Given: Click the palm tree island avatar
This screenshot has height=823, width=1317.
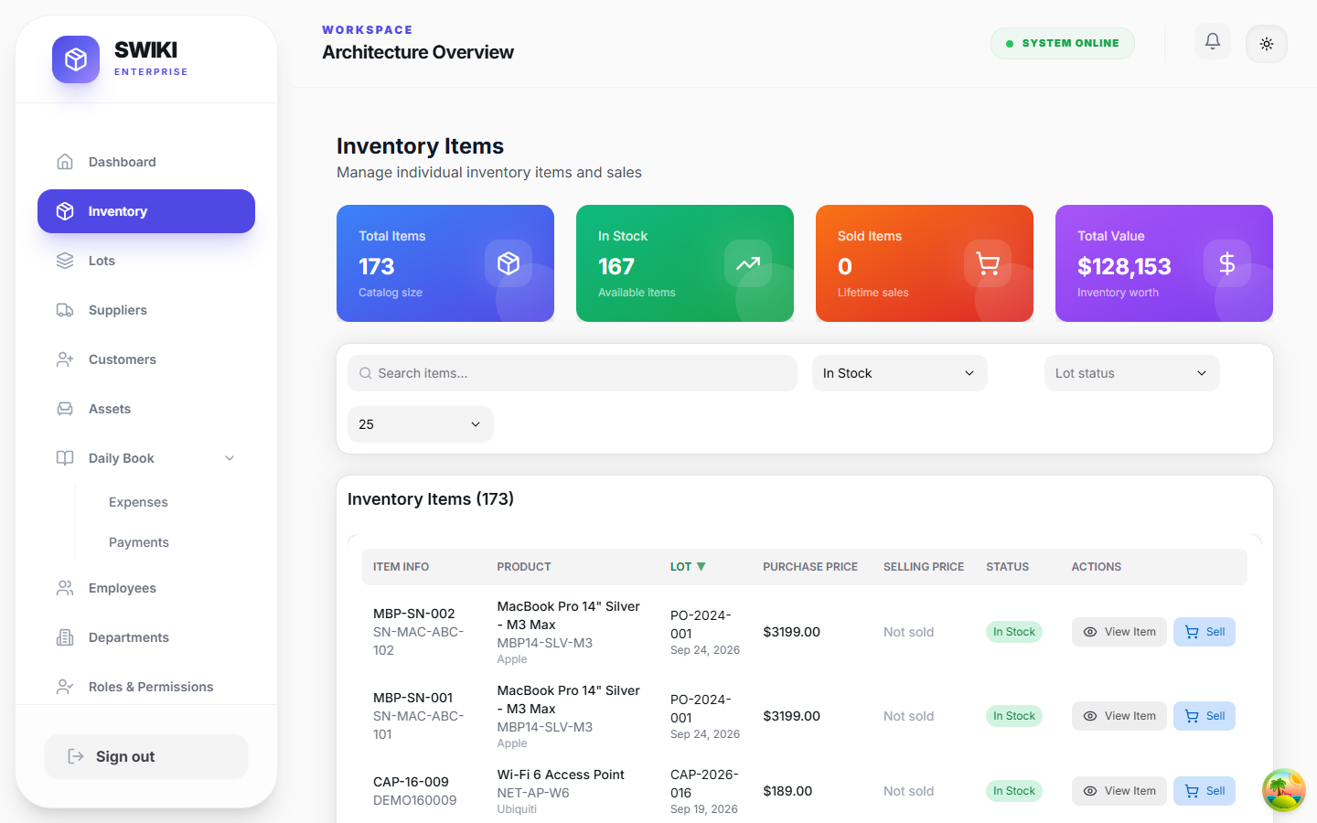Looking at the screenshot, I should pos(1284,790).
